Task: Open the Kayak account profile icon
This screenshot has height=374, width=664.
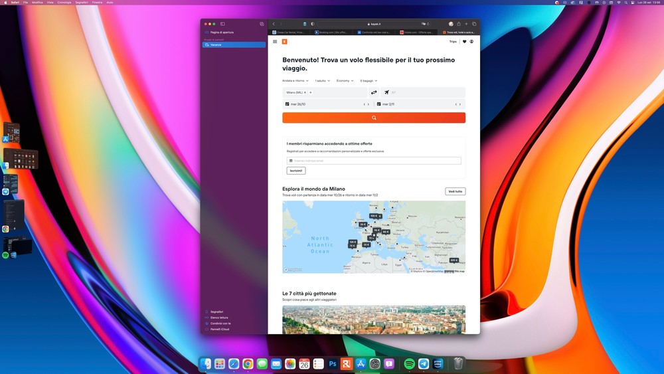Action: point(472,41)
